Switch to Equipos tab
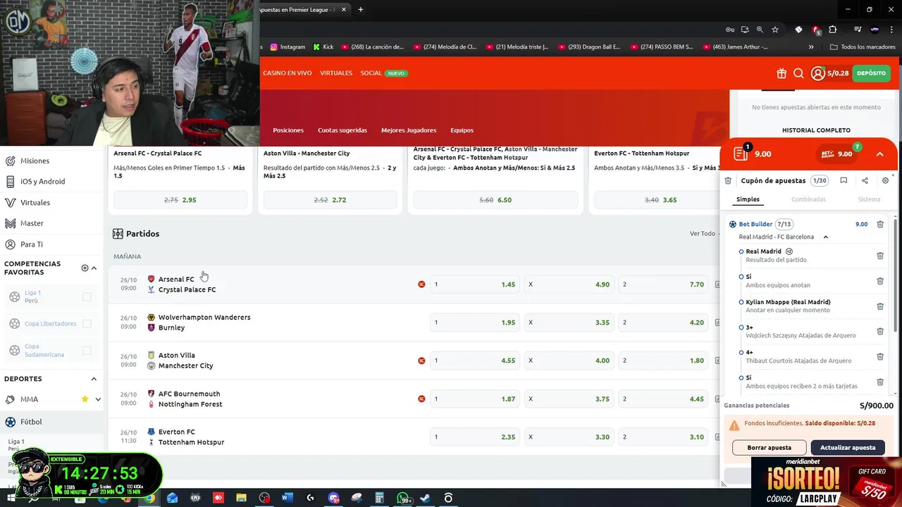Screen dimensions: 902x507 tap(462, 130)
